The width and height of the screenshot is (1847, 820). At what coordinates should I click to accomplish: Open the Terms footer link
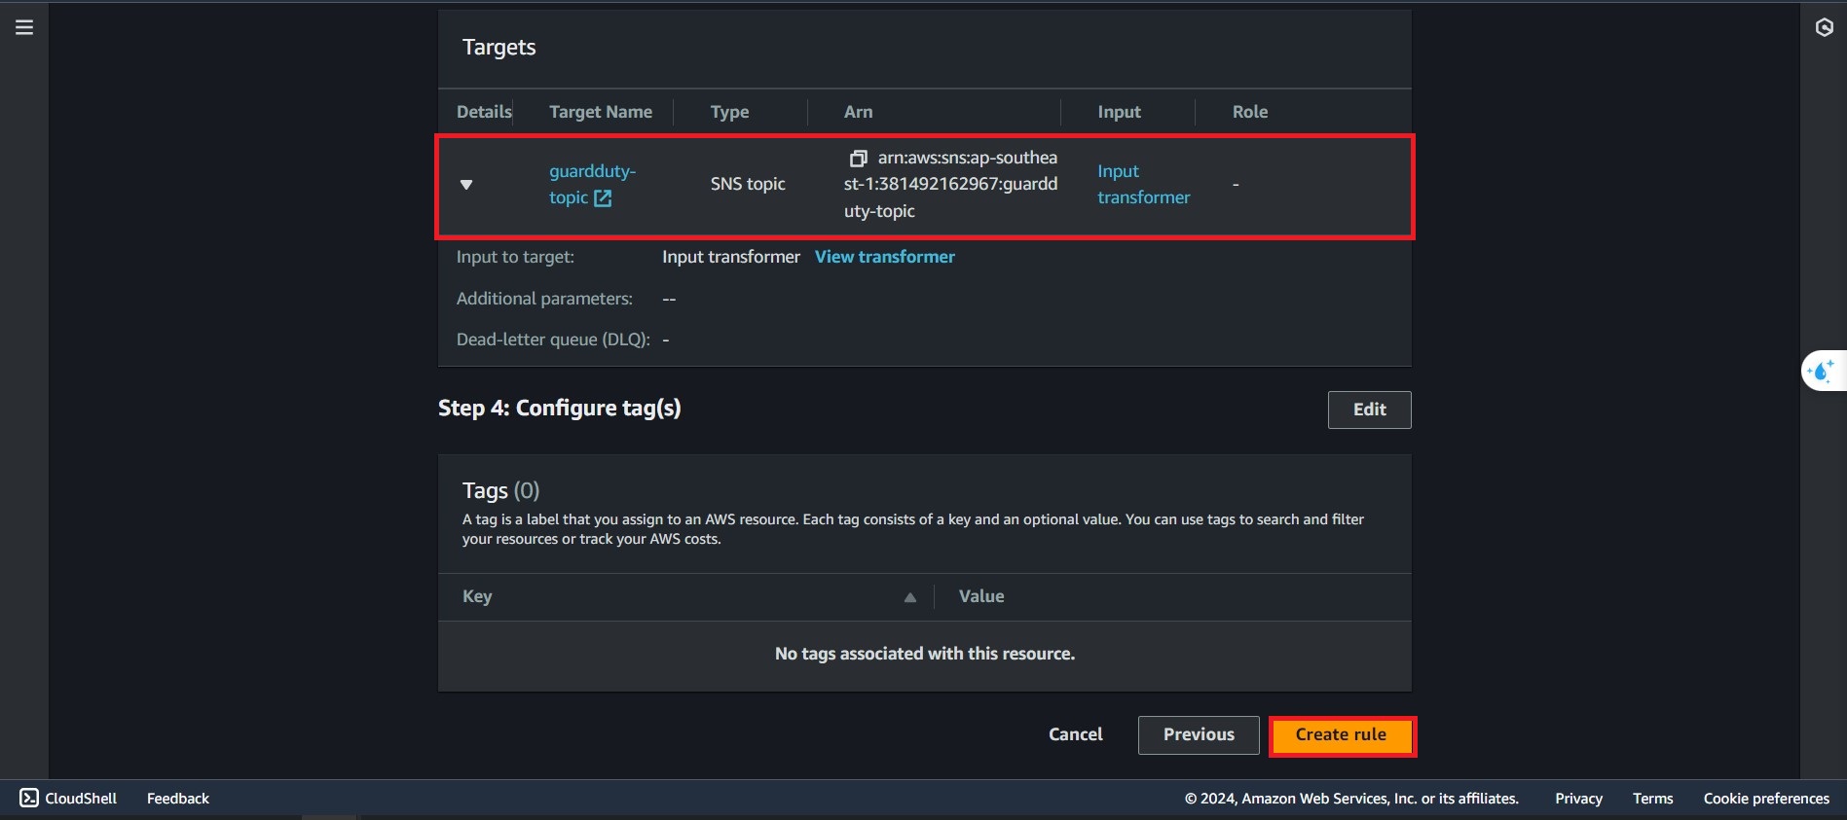click(x=1652, y=798)
